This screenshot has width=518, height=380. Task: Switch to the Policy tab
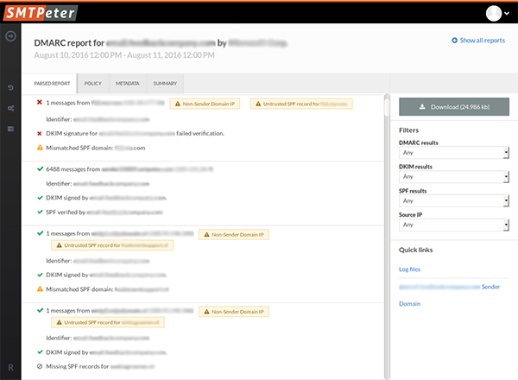pyautogui.click(x=93, y=84)
